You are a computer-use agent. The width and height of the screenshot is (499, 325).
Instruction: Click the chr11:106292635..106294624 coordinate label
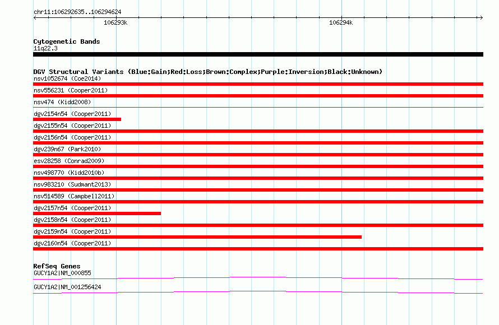(77, 12)
